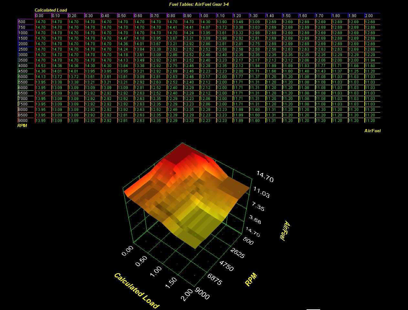
Task: Select the 3000 RPM row header
Action: pyautogui.click(x=26, y=55)
